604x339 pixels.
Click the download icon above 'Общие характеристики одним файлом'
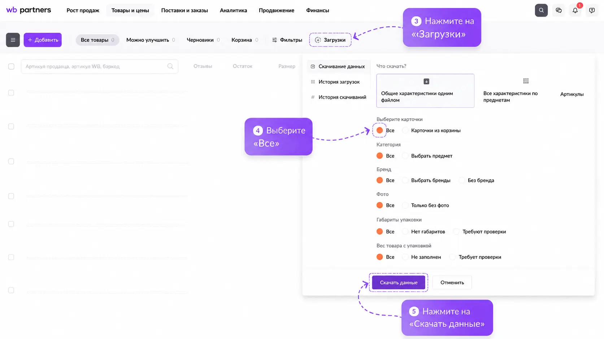[426, 81]
